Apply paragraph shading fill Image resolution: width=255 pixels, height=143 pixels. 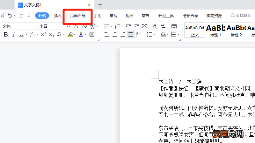[x=163, y=34]
